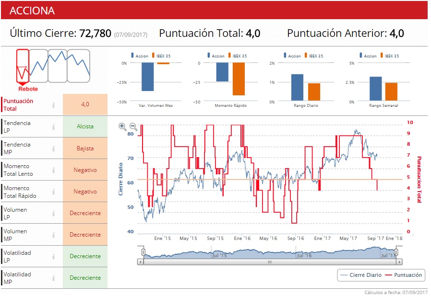Toggle Puntuación series in chart legend
431x296 pixels.
[404, 275]
